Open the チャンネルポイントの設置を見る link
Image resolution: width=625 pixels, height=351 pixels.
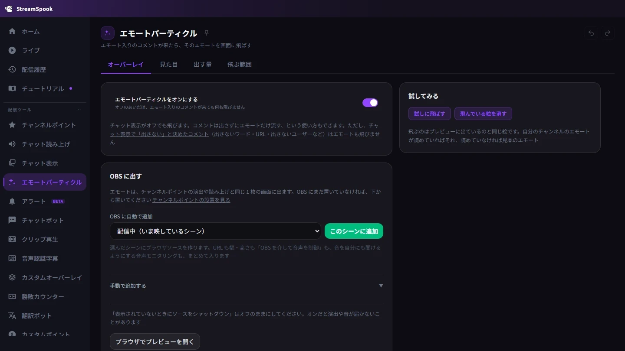click(x=191, y=200)
